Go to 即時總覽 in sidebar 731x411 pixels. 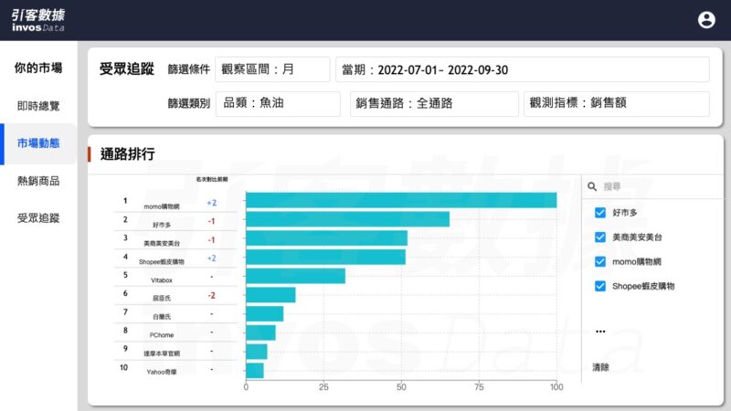pyautogui.click(x=38, y=106)
